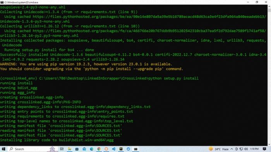Open the 24°C Haze weather widget
The height and width of the screenshot is (152, 271).
point(219,149)
